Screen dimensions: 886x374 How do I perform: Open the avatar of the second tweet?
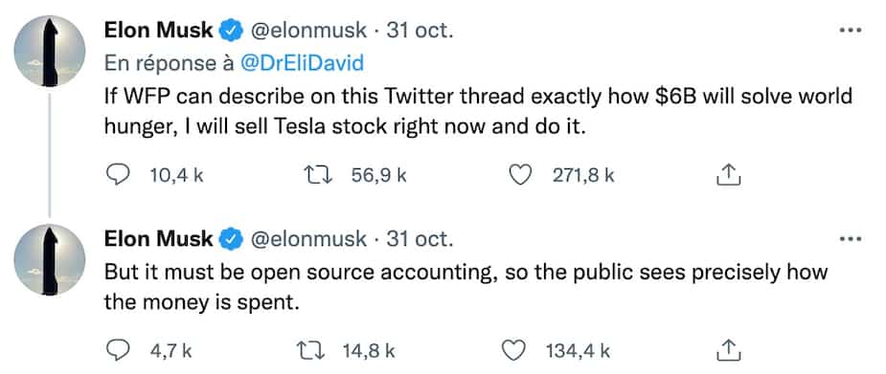click(50, 260)
